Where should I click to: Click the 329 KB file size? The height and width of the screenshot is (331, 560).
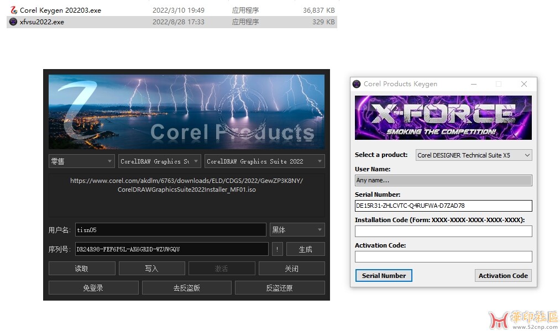[x=323, y=22]
